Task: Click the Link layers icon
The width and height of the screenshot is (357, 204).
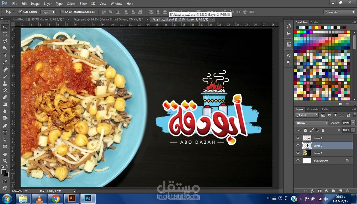Action: pyautogui.click(x=306, y=191)
